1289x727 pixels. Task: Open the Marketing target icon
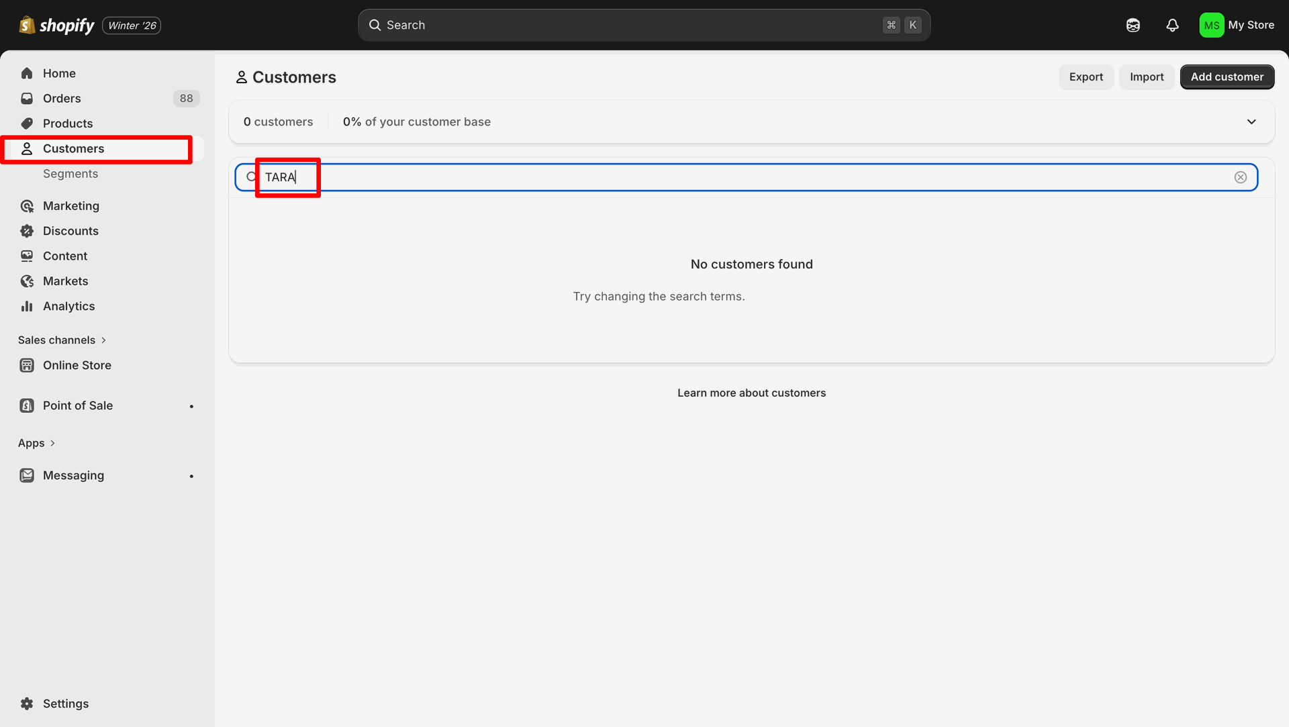coord(27,206)
